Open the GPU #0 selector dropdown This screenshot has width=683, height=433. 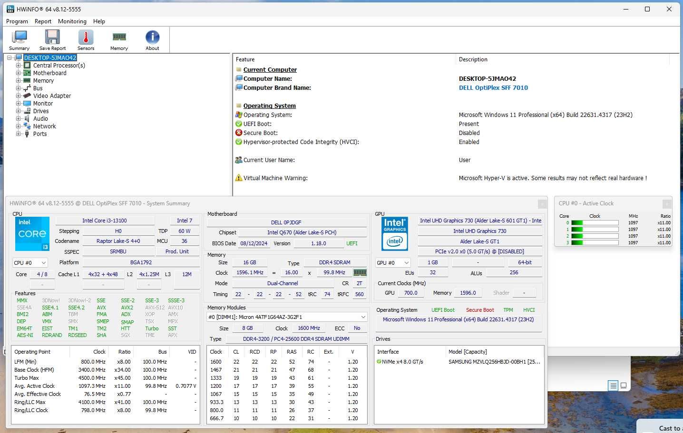(393, 262)
